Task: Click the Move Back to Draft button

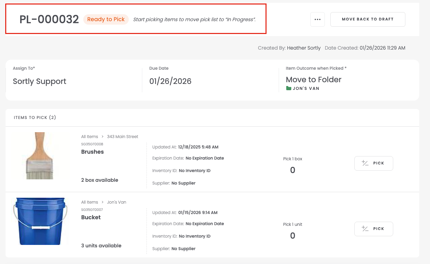Action: 368,19
